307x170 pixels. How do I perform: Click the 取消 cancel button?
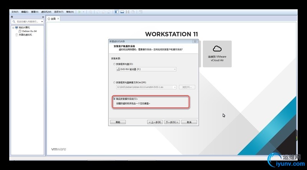(189, 122)
